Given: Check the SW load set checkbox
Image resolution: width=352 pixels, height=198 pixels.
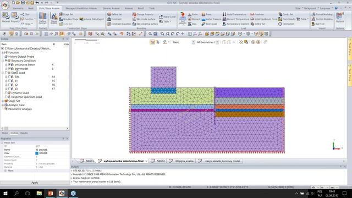Looking at the screenshot, I should tap(9, 77).
